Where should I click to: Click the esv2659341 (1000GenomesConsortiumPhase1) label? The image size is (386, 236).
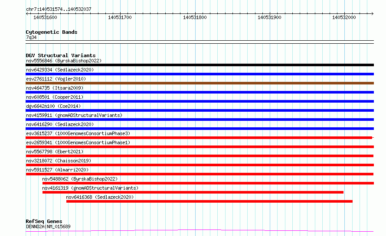[x=78, y=142]
